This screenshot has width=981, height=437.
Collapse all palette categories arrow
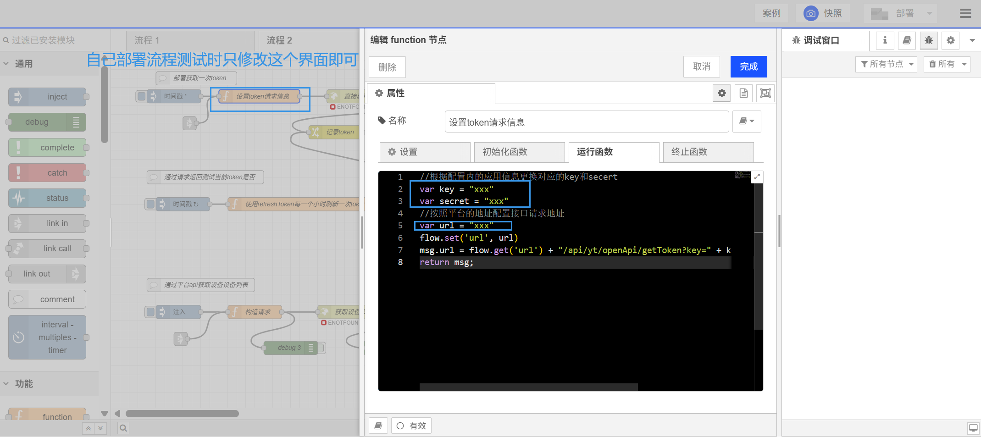(x=88, y=428)
